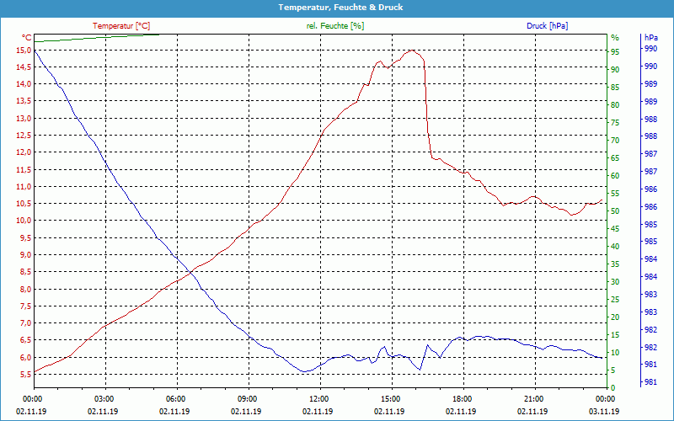Click the blue hPa axis unit label
This screenshot has height=421, width=674.
tap(650, 38)
